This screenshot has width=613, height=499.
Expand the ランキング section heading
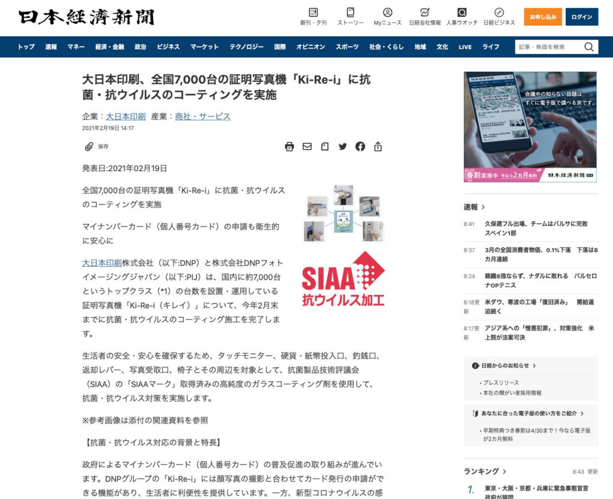pos(485,471)
